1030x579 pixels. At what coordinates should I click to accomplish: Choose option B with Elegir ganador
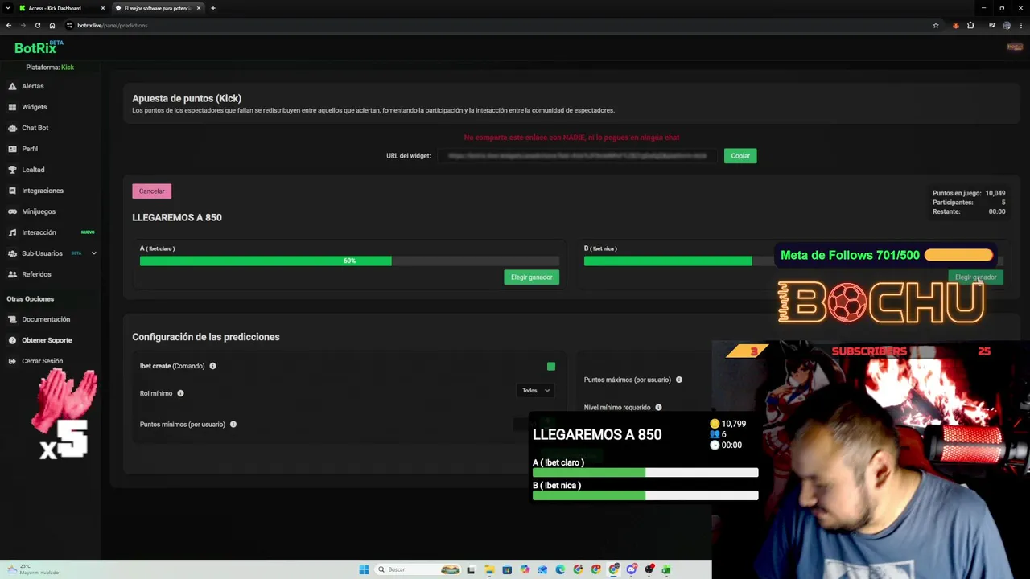[975, 277]
